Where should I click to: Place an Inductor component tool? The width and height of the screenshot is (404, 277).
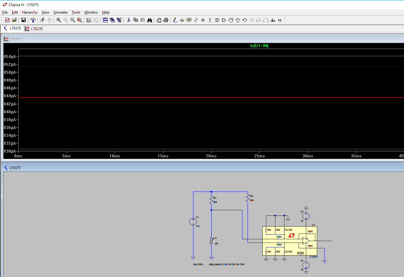pos(210,20)
